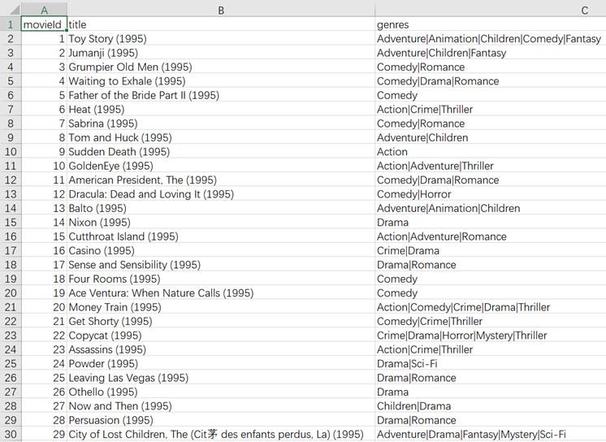Select the Sabrina (1995) cell
The image size is (606, 442).
pyautogui.click(x=221, y=123)
